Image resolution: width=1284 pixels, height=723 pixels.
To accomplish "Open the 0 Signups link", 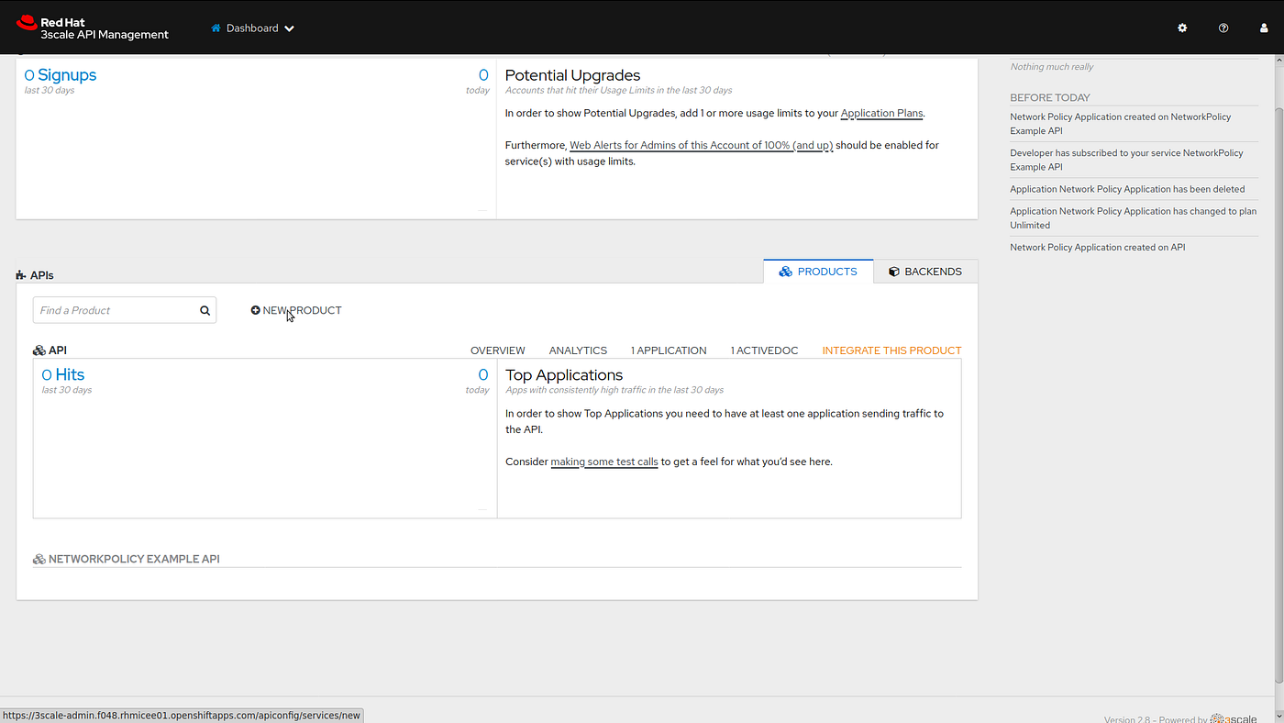I will coord(61,75).
